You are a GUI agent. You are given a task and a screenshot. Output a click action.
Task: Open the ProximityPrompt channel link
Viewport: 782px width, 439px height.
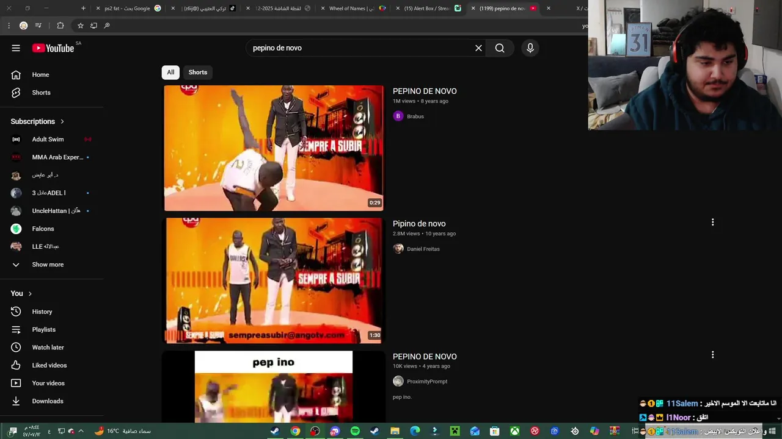[427, 382]
